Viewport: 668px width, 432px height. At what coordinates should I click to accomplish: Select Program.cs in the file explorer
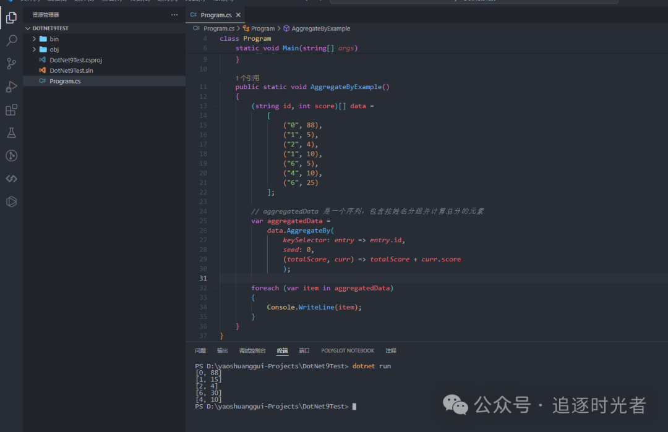coord(104,82)
